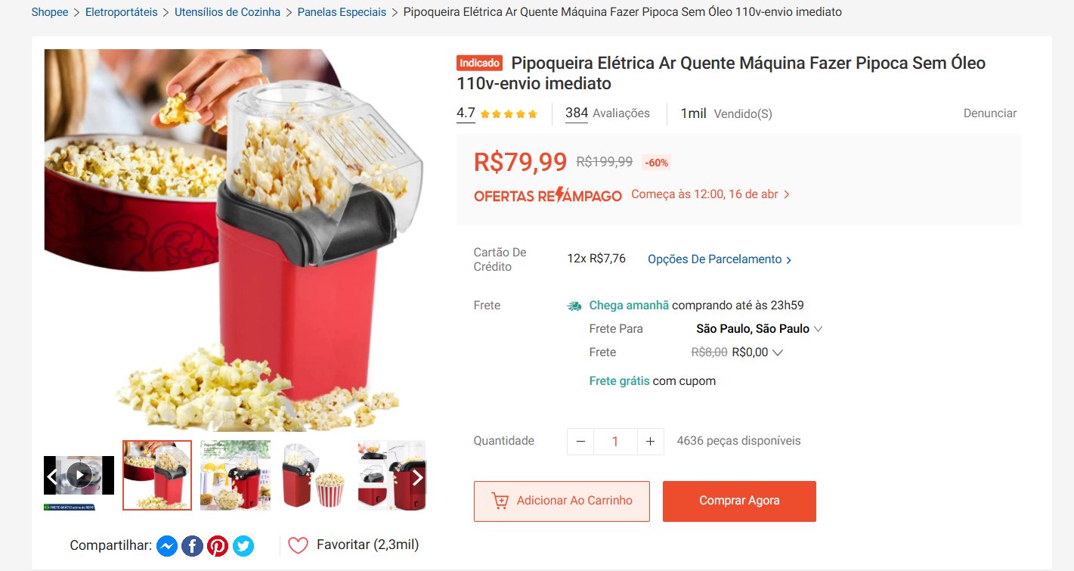The height and width of the screenshot is (571, 1074).
Task: Expand the R$0,00 shipping cost dropdown
Action: [757, 352]
